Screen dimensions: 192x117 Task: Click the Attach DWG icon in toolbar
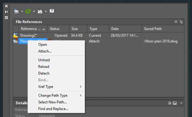(16, 11)
